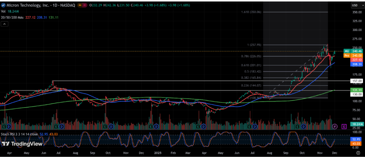Click the purple E earnings icon at far right

(344, 126)
